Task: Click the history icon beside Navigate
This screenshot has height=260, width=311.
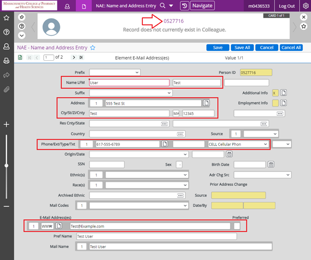Action: point(184,6)
